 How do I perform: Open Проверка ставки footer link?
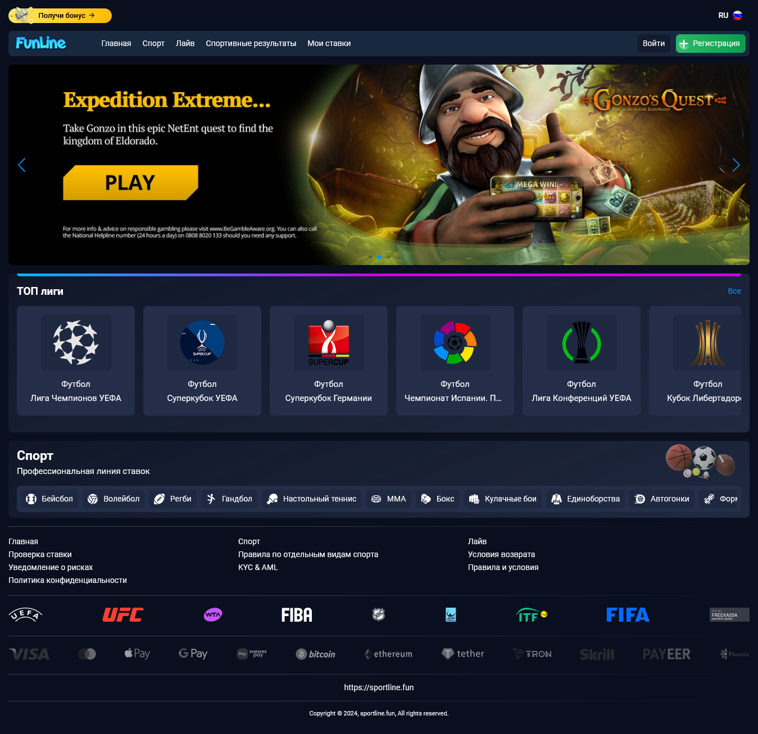coord(40,554)
